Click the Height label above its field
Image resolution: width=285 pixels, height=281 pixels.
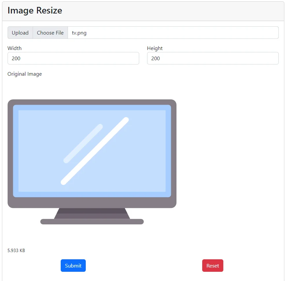[155, 48]
